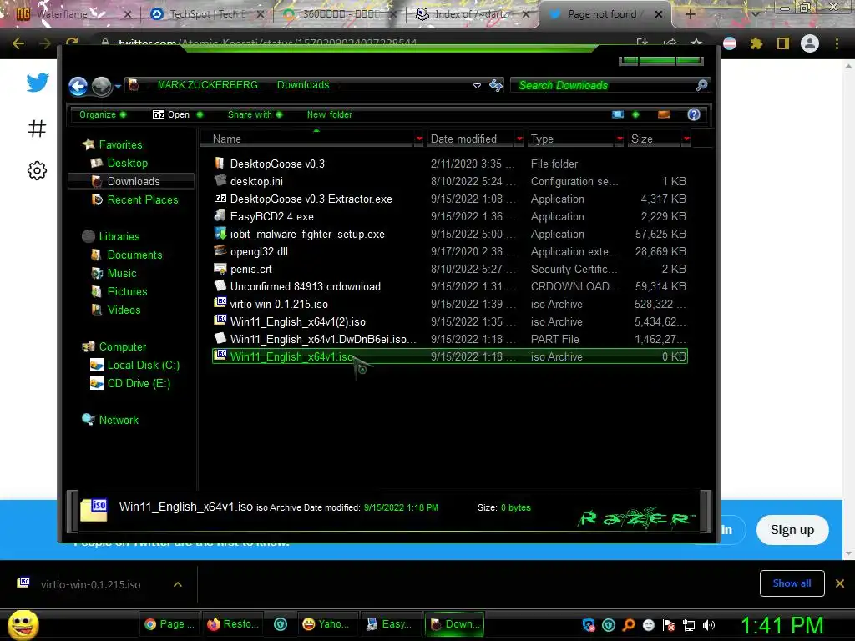The height and width of the screenshot is (641, 855).
Task: Click the magnifier icon in Search Downloads
Action: [701, 85]
